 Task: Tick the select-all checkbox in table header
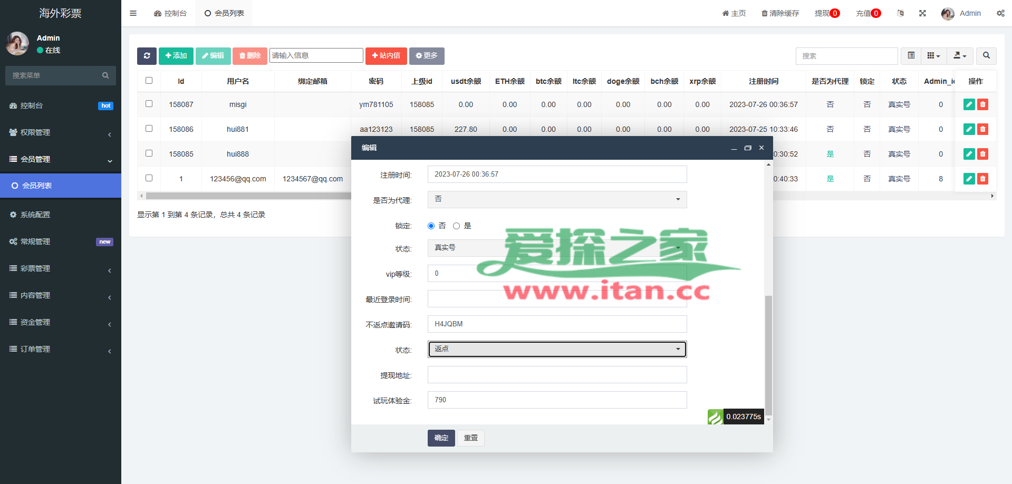[x=149, y=81]
